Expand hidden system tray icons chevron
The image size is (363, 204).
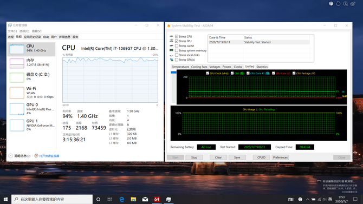[308, 199]
